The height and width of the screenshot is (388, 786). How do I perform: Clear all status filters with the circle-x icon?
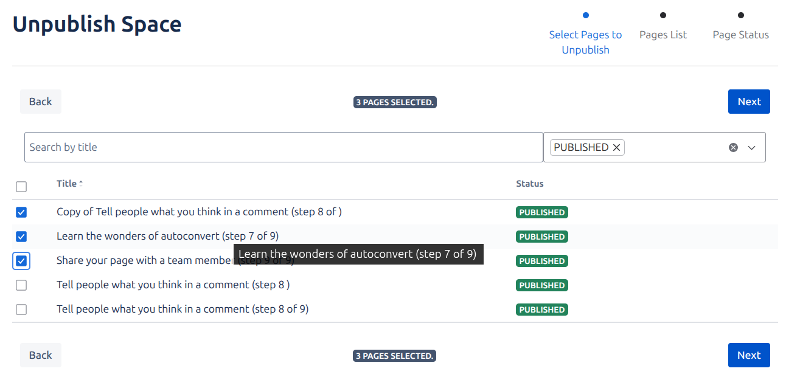(x=733, y=147)
